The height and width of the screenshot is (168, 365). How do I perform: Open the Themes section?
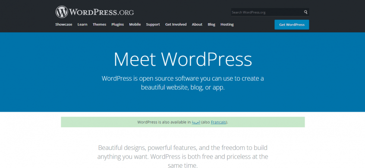(x=99, y=24)
